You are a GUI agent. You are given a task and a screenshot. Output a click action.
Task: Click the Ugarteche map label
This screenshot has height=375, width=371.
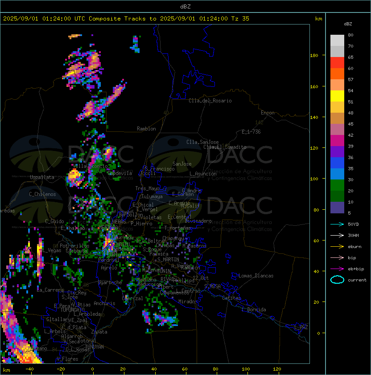pos(110,282)
